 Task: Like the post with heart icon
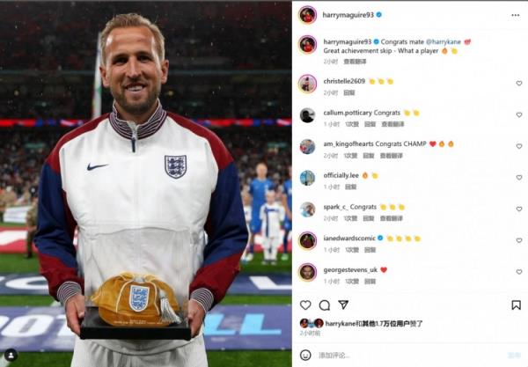(305, 305)
